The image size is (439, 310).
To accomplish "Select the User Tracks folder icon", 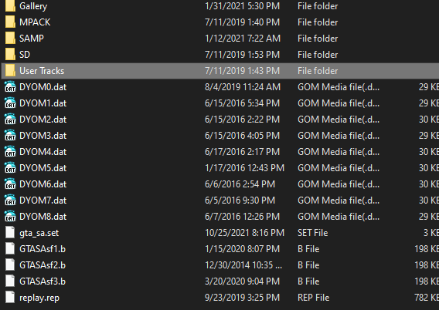I will 10,71.
